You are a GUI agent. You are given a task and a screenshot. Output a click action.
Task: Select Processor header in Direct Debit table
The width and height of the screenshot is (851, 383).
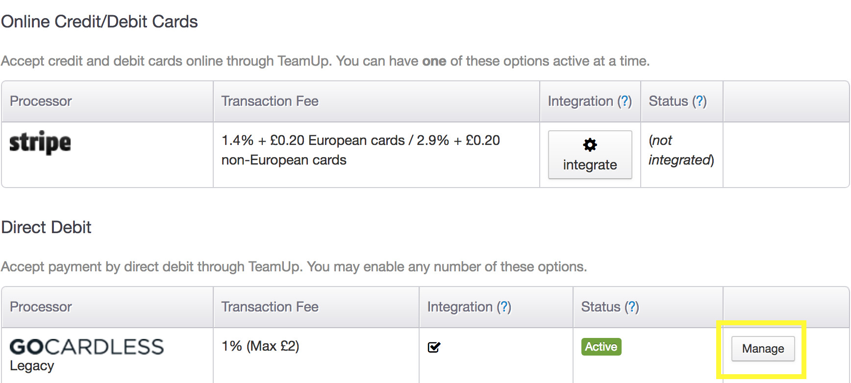click(41, 307)
